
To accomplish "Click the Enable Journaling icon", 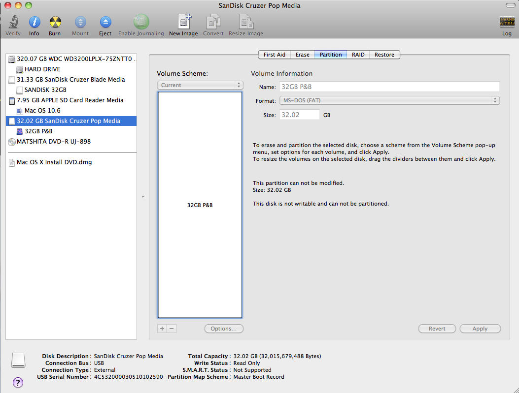I will point(141,22).
